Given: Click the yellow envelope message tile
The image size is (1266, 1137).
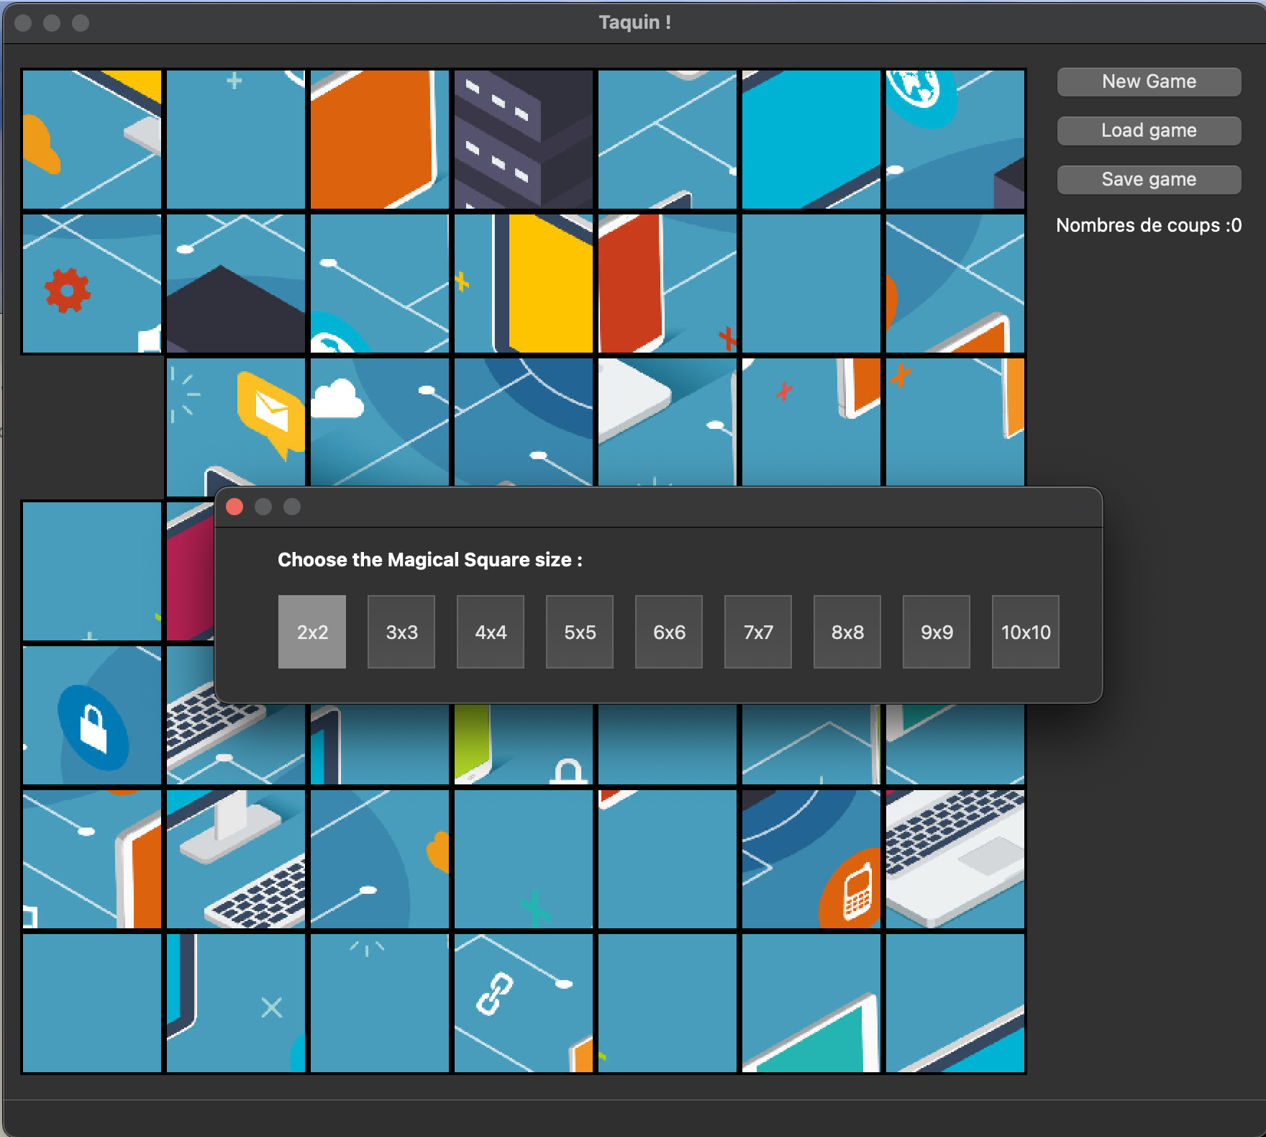Looking at the screenshot, I should 236,422.
